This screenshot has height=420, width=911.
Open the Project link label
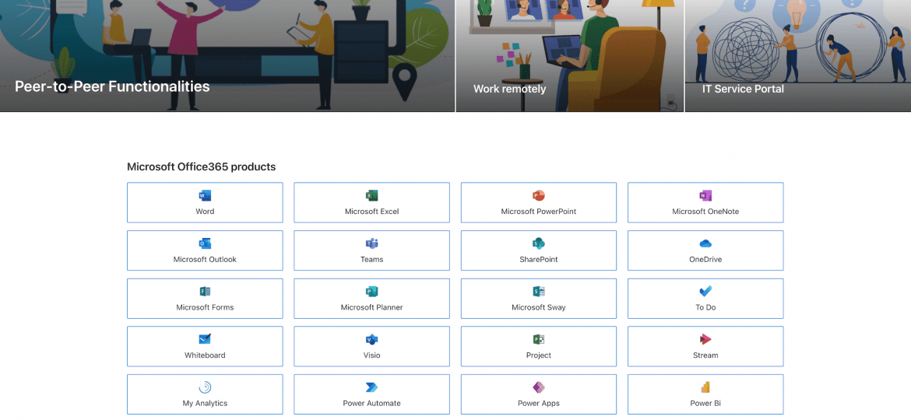539,355
